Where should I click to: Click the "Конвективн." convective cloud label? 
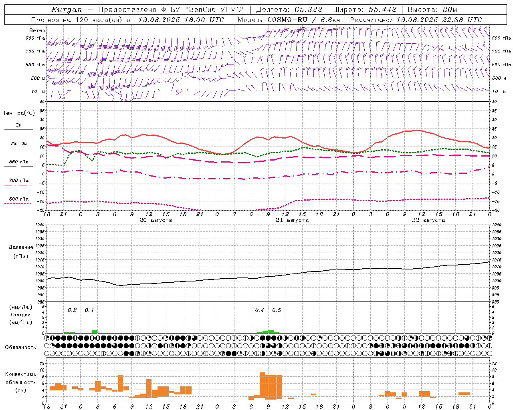click(x=21, y=374)
